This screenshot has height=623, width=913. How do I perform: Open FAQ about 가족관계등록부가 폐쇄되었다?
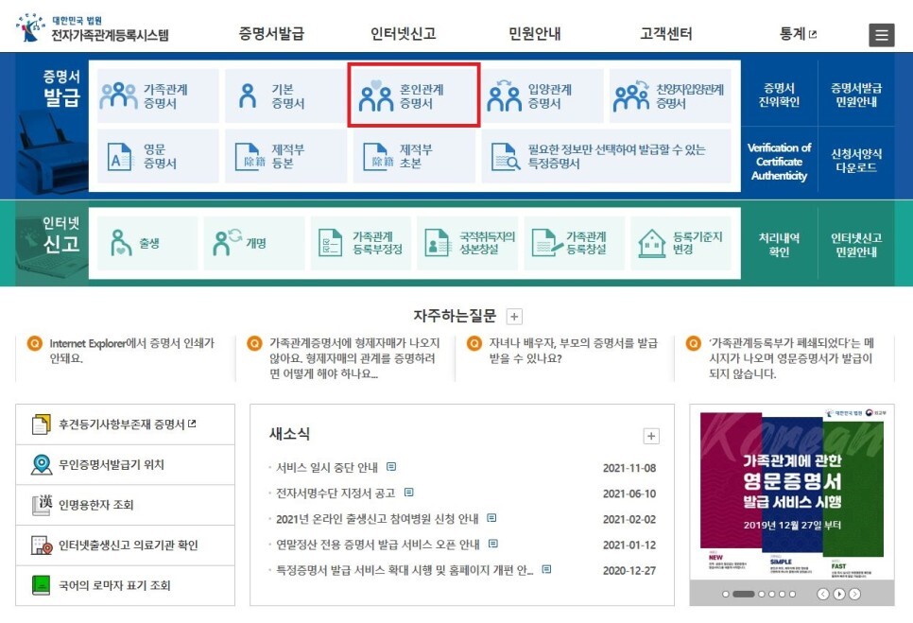(x=792, y=358)
